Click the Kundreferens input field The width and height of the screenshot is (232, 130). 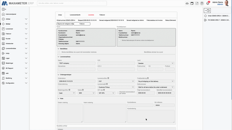pos(140,105)
